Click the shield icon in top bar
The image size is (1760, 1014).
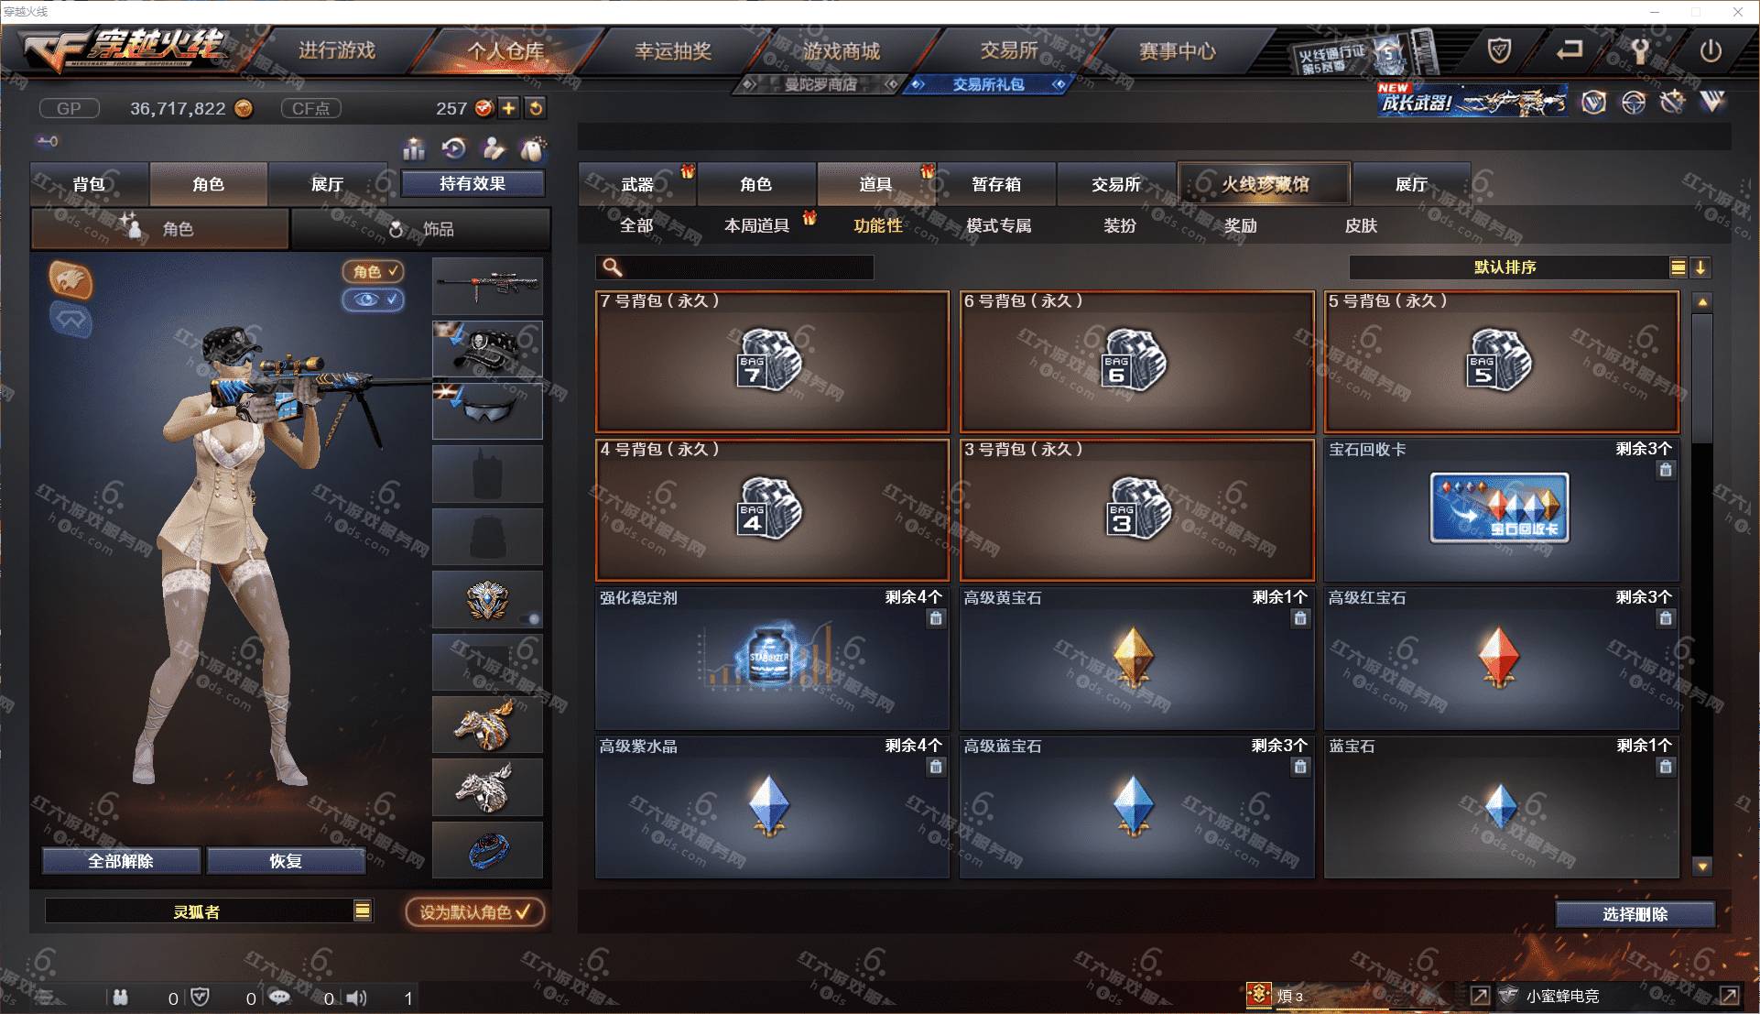(1499, 50)
